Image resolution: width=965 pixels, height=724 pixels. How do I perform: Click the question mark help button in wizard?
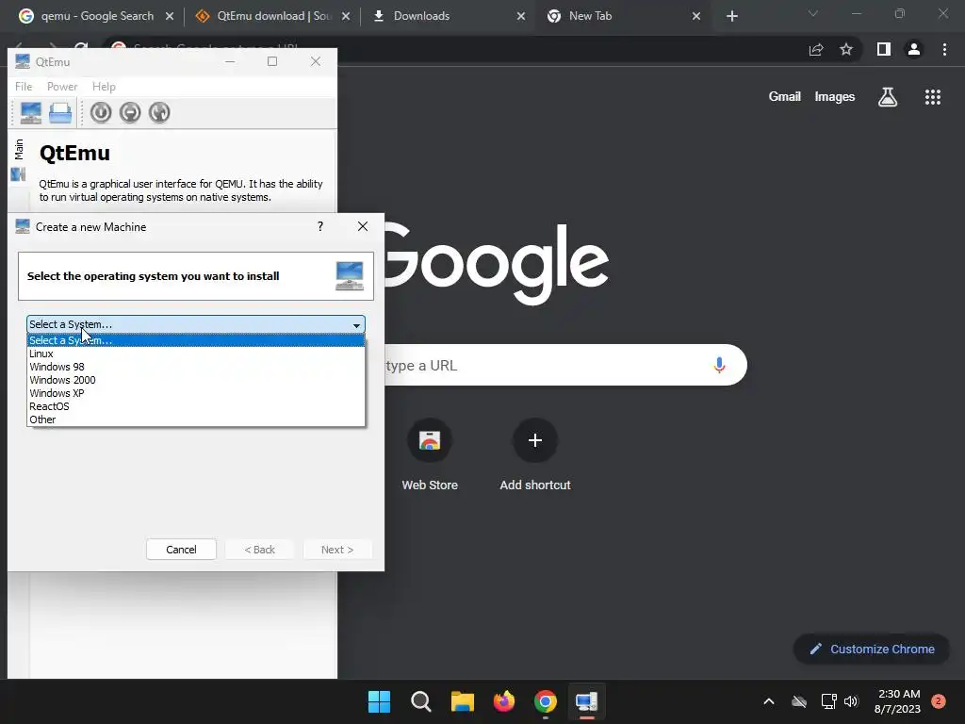(320, 226)
